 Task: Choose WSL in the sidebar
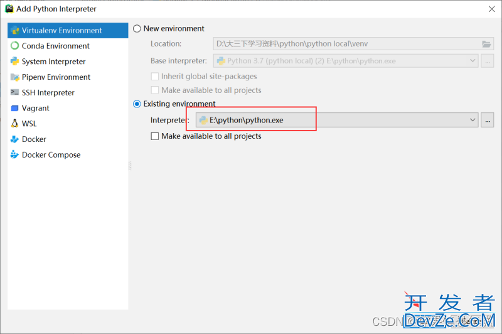pyautogui.click(x=68, y=124)
